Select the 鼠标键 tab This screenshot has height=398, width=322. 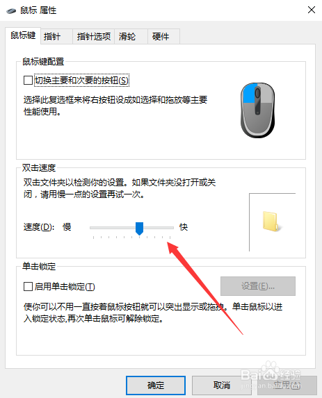pyautogui.click(x=23, y=35)
